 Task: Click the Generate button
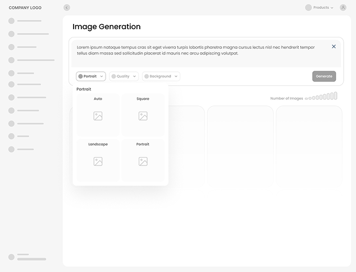pyautogui.click(x=324, y=76)
